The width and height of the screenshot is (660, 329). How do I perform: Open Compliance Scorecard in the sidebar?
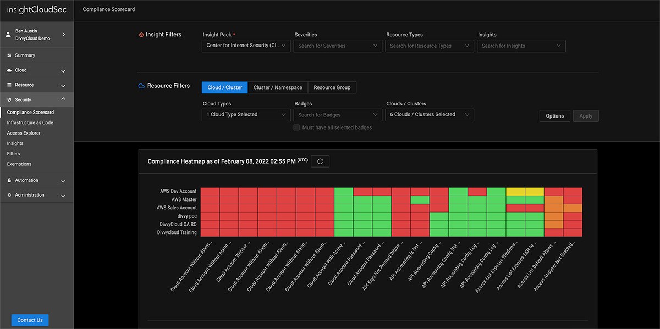pyautogui.click(x=30, y=113)
